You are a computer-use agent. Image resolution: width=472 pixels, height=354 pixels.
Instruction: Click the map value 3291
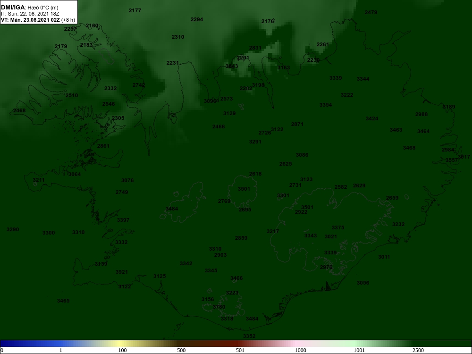(255, 142)
